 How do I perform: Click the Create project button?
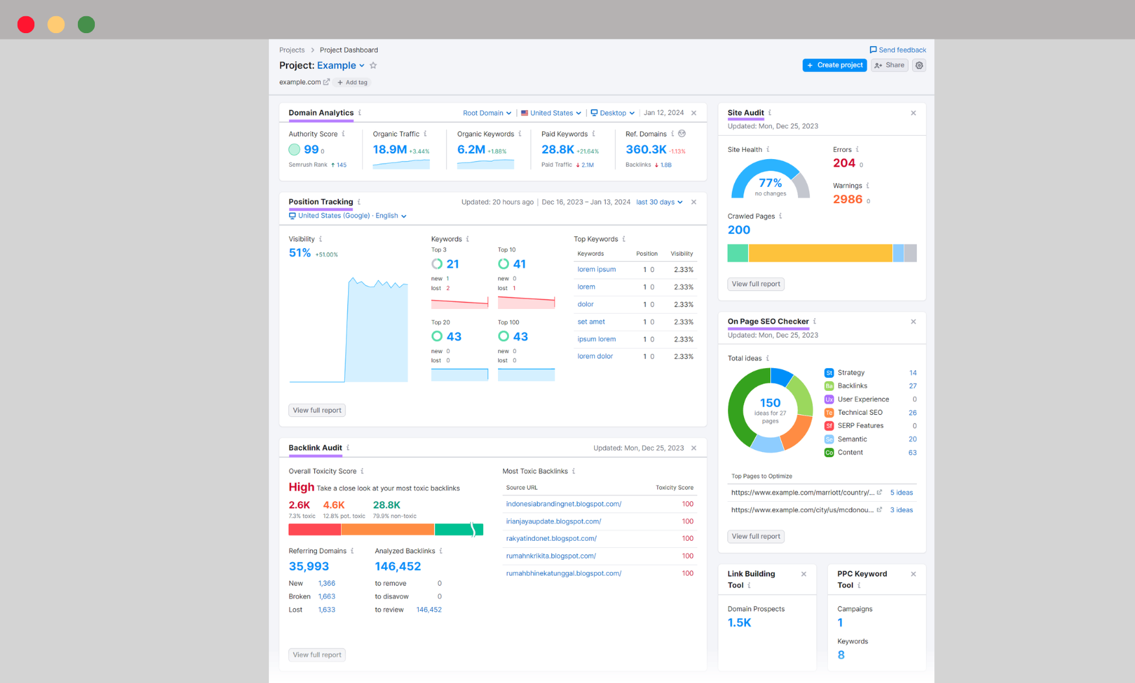pyautogui.click(x=834, y=65)
